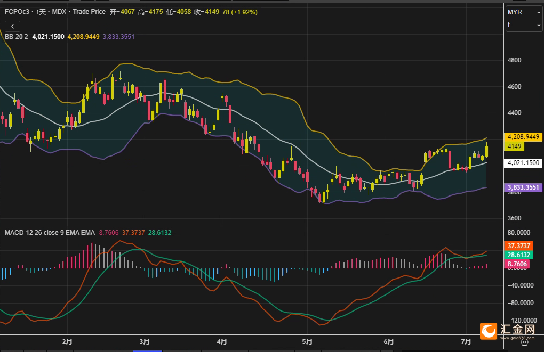Click the −80.0000 MACD axis label

pos(521,303)
